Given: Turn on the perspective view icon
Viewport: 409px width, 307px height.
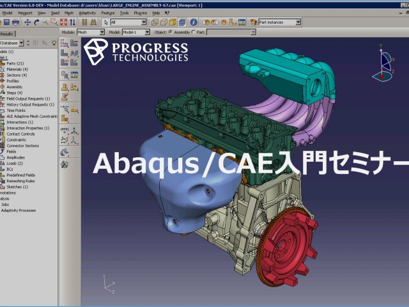Looking at the screenshot, I should 93,22.
